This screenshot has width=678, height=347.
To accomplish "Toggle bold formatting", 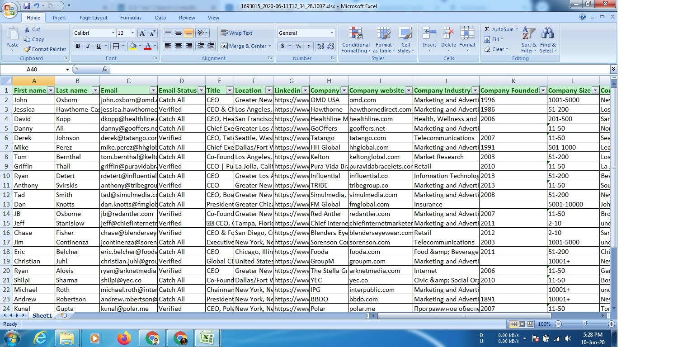I will 77,47.
